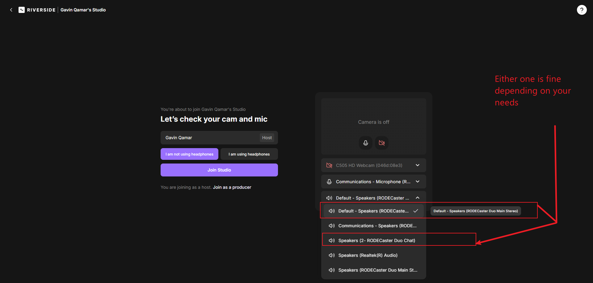The image size is (593, 283).
Task: Click the crossed camera icon beside C505 Webcam
Action: click(329, 165)
